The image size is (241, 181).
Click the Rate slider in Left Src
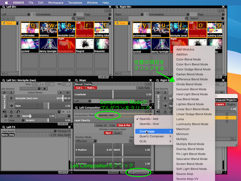tap(43, 106)
